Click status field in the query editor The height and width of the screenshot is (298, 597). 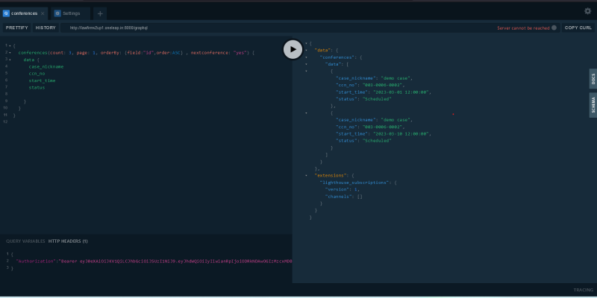click(x=37, y=87)
